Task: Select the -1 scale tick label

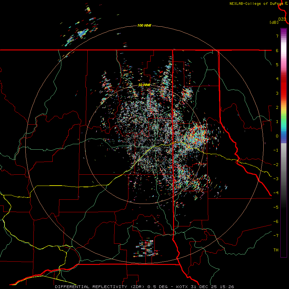Action: coord(276,150)
